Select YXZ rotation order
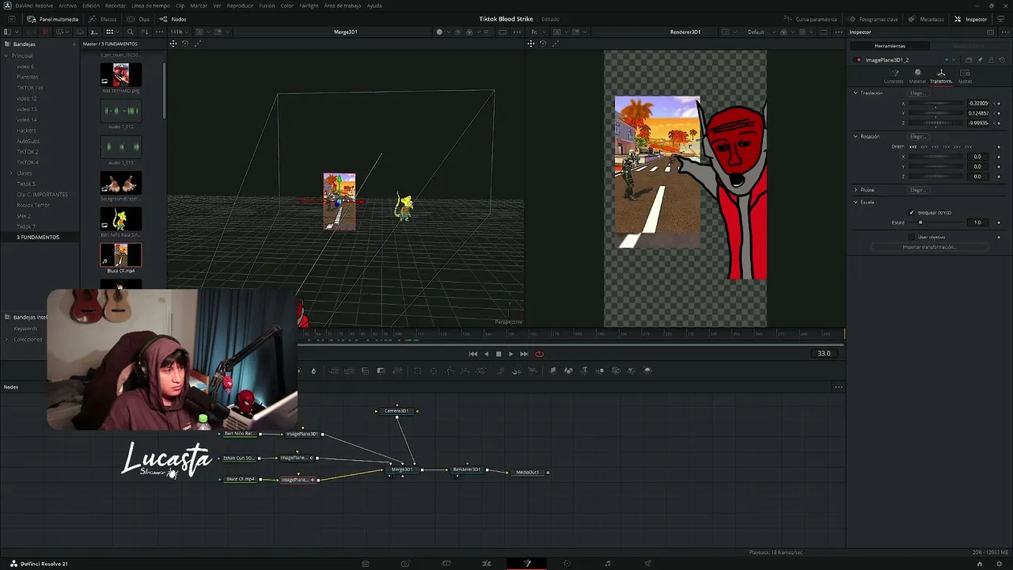 935,146
